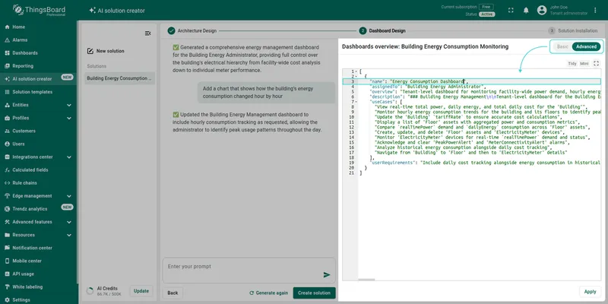Open the Calculated fields icon

click(7, 169)
